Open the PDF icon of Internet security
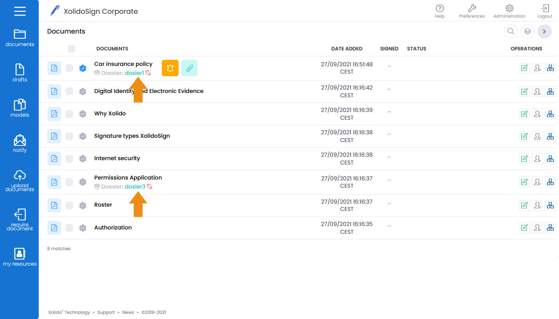Viewport: 559px width, 319px height. tap(54, 158)
